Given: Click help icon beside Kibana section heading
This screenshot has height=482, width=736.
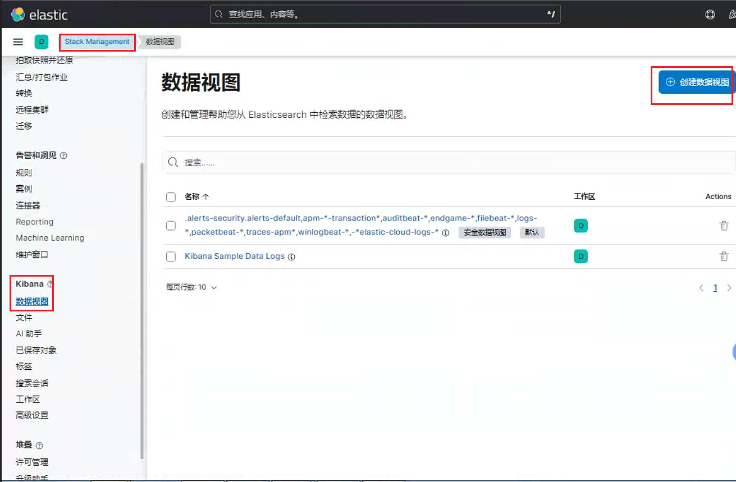Looking at the screenshot, I should (51, 284).
